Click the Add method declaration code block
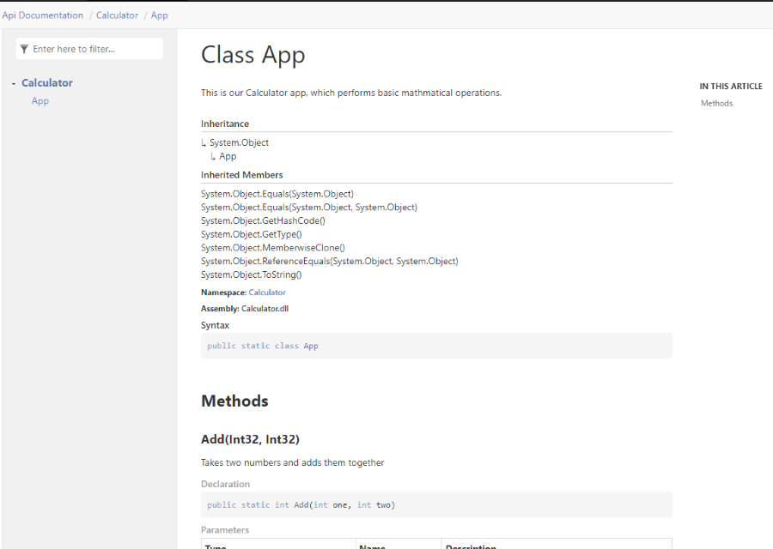The image size is (773, 549). coord(436,505)
